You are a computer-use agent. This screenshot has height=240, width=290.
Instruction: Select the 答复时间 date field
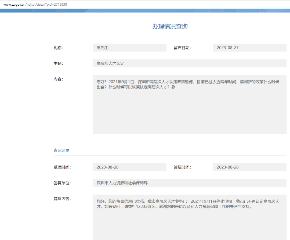(249, 167)
